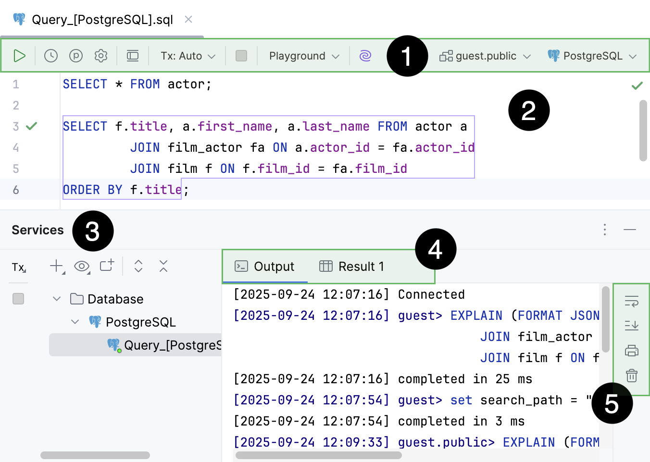Open the Tx: Auto transaction mode dropdown

click(187, 55)
